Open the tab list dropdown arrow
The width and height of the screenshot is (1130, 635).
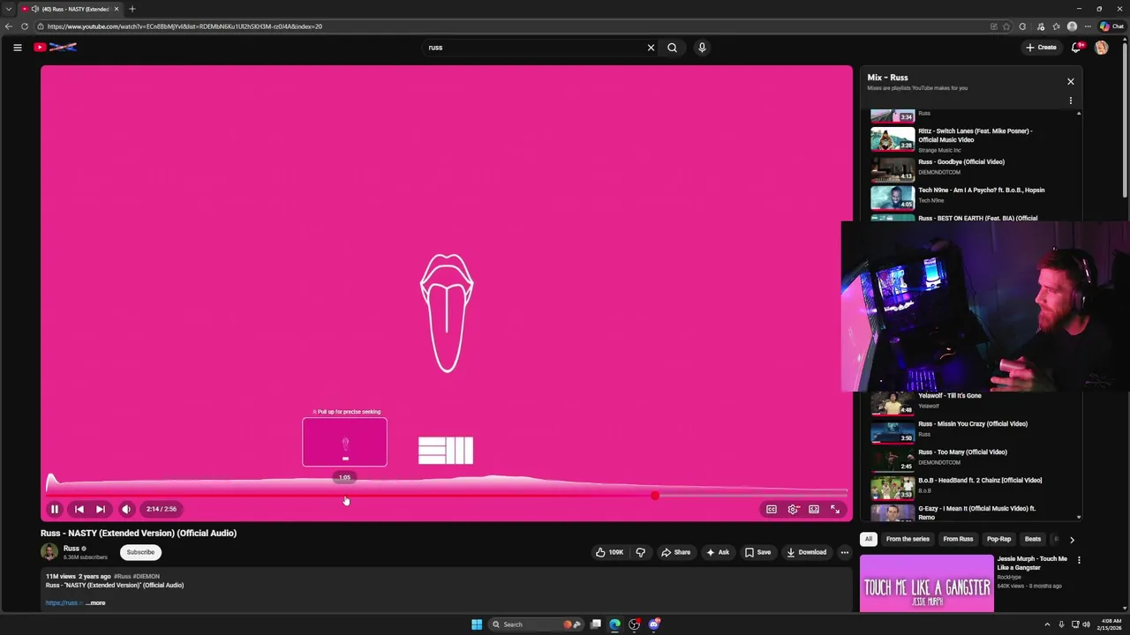pos(9,9)
